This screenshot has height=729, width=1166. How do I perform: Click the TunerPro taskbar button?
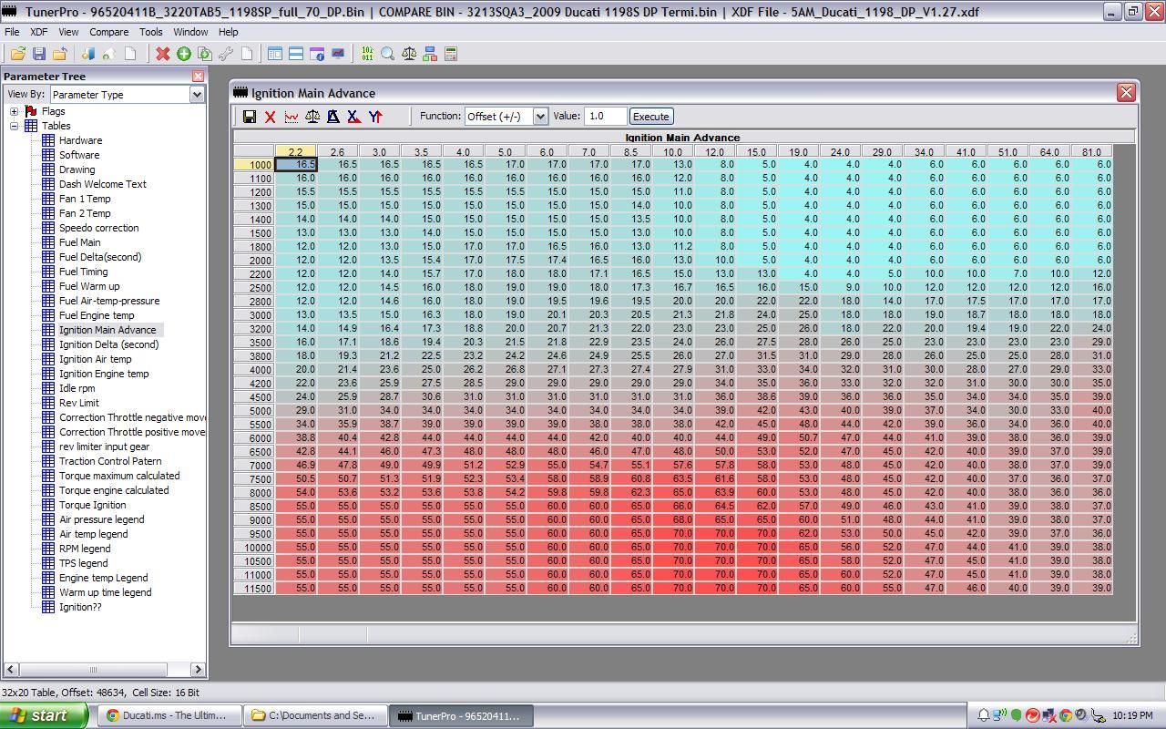coord(462,715)
